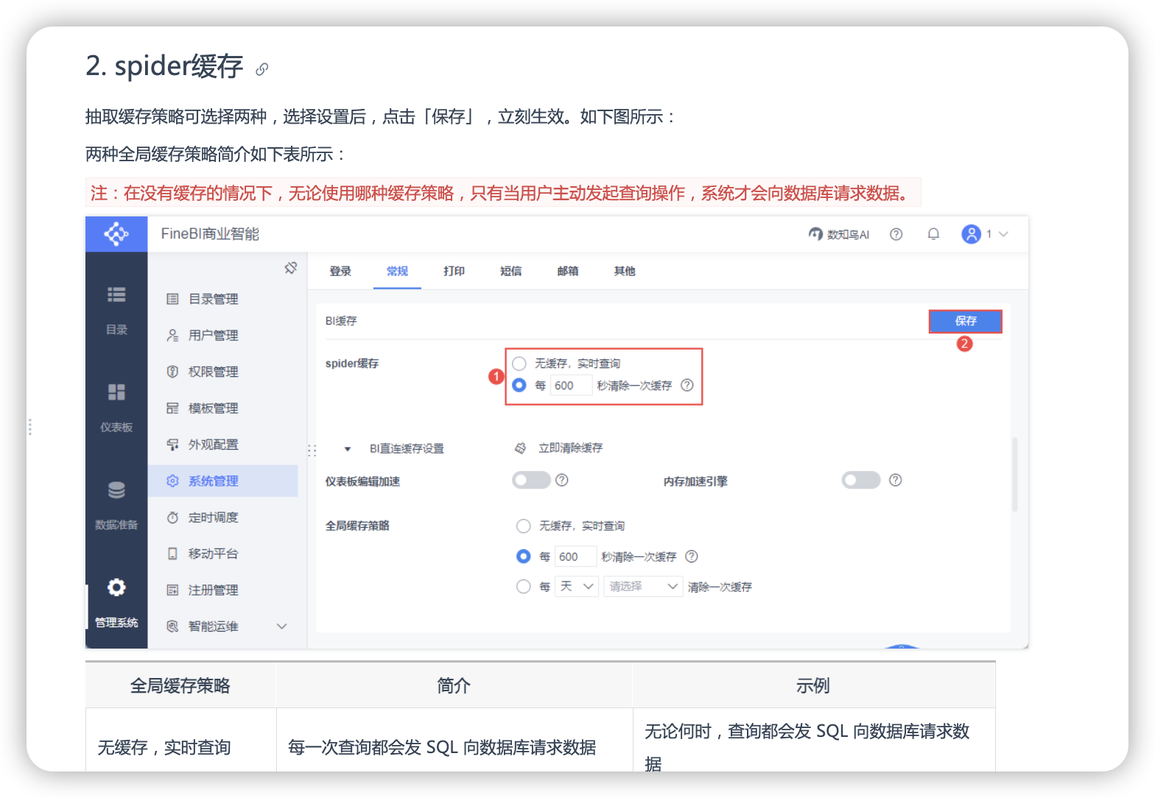This screenshot has height=798, width=1155.
Task: Click the red note starting with 注：在没有缓存的情况下
Action: (503, 193)
